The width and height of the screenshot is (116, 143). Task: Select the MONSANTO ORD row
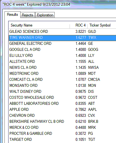click(x=63, y=86)
